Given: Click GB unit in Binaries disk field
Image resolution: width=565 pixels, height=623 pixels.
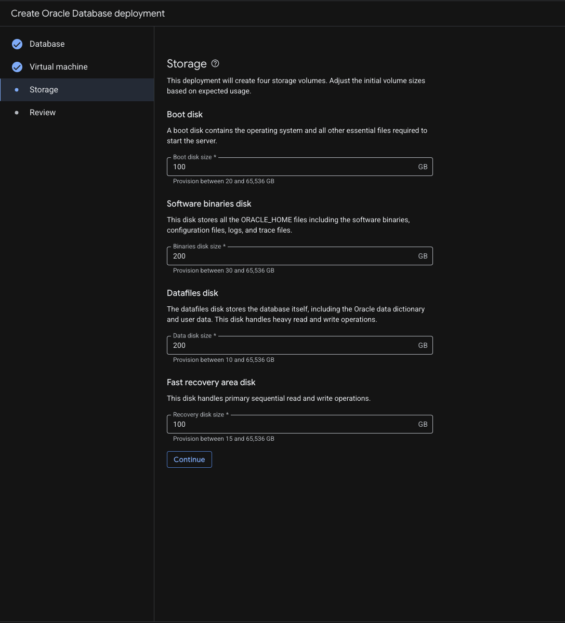Looking at the screenshot, I should [423, 256].
